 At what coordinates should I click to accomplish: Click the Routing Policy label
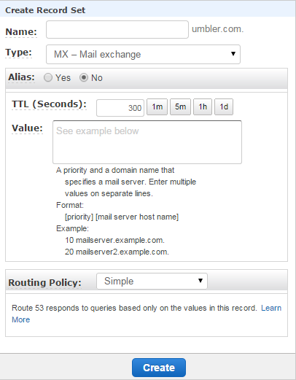44,283
